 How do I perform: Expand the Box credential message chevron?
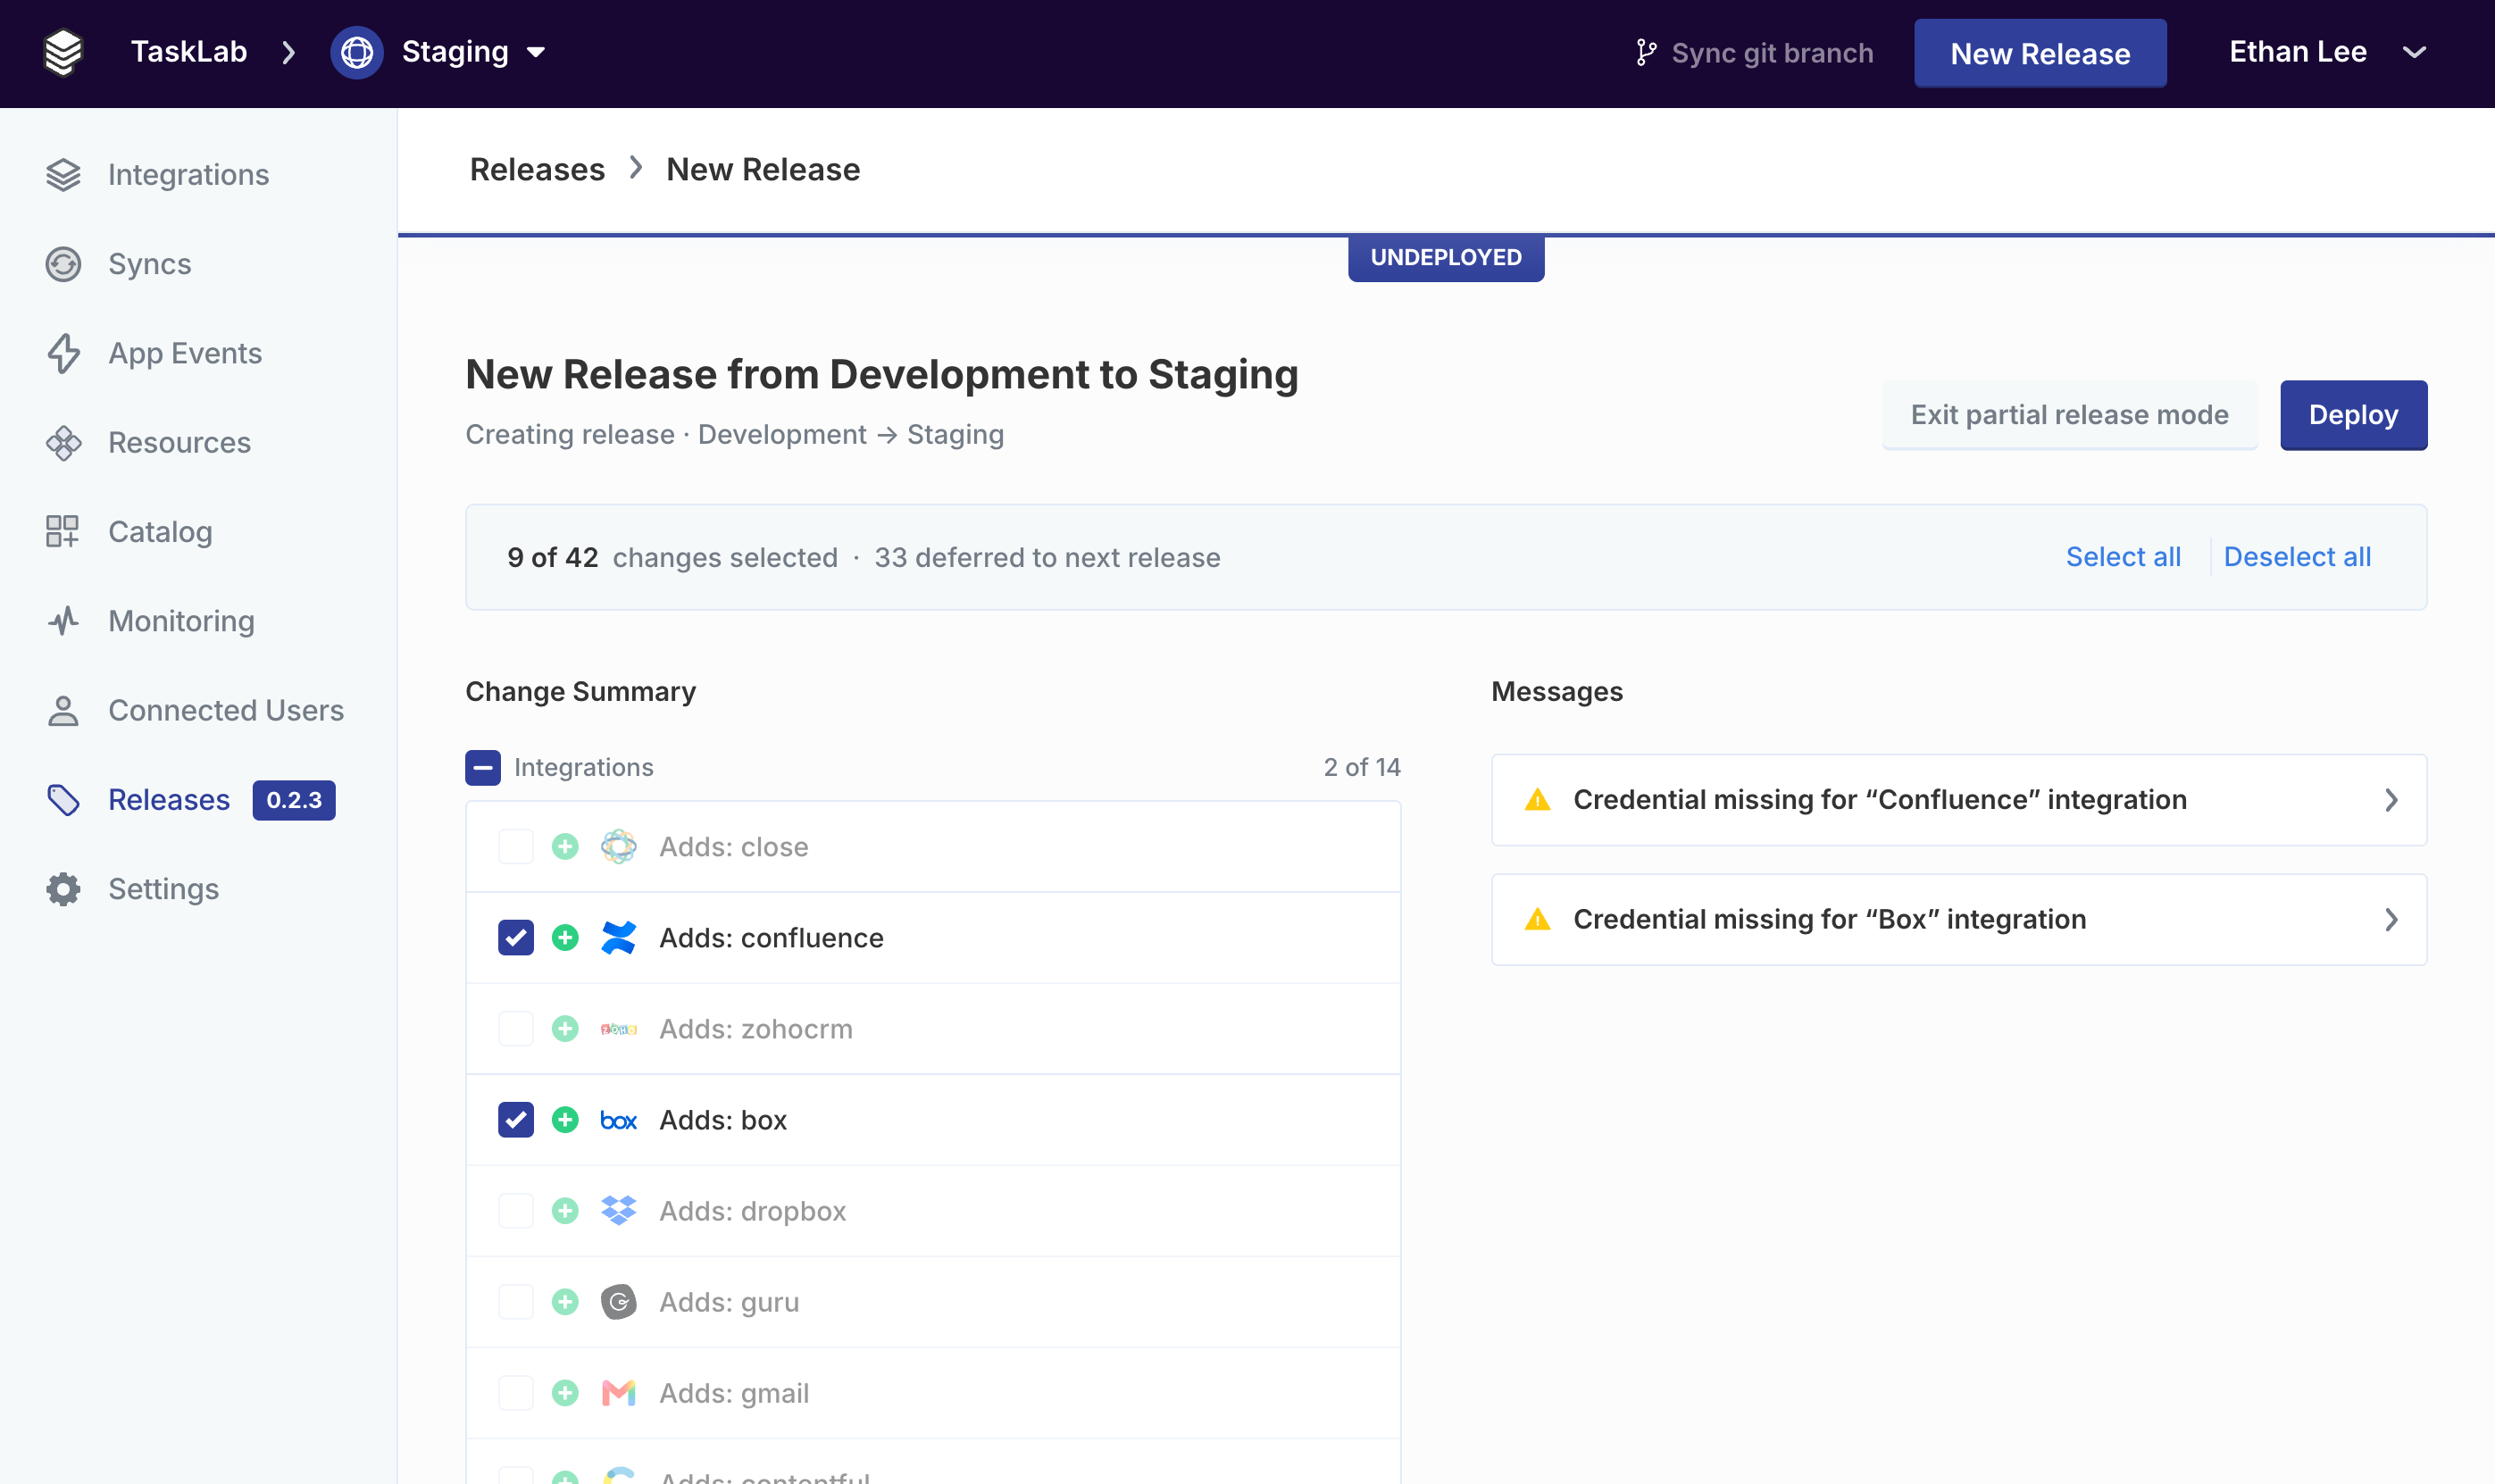[2391, 920]
